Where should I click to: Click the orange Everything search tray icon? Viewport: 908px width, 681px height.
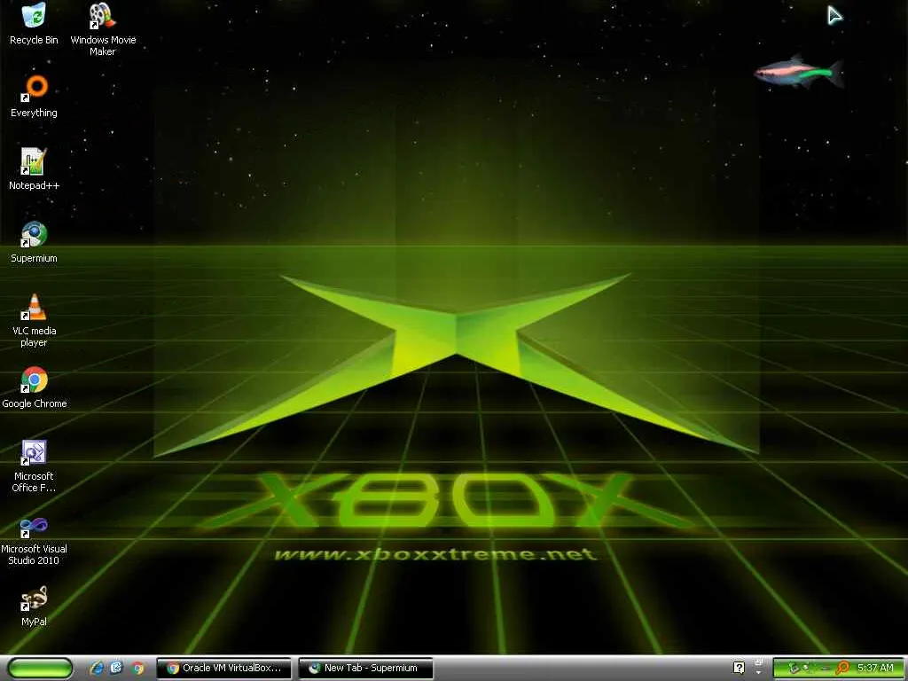click(843, 668)
